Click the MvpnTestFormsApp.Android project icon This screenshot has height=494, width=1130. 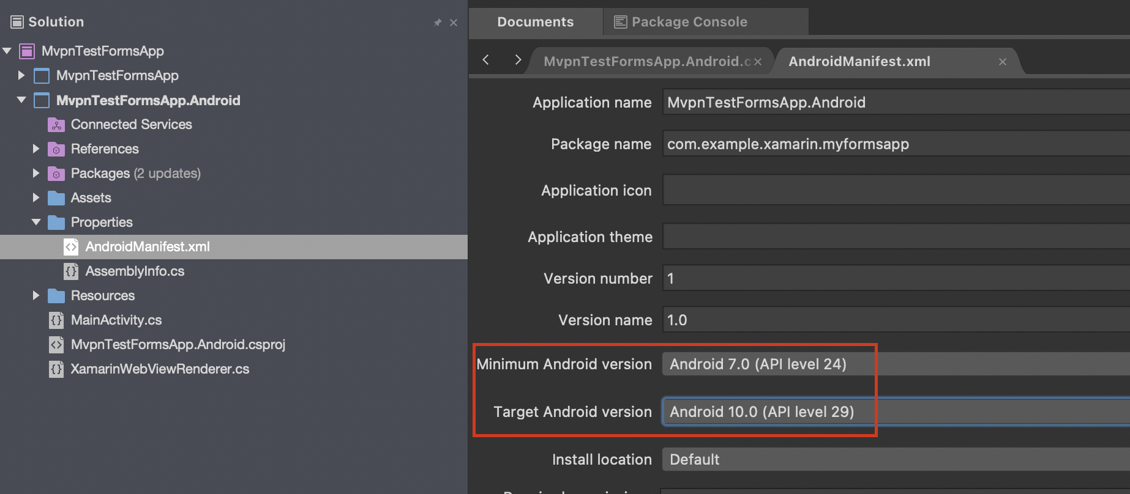coord(42,100)
